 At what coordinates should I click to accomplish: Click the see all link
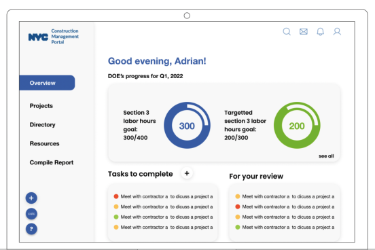(326, 156)
